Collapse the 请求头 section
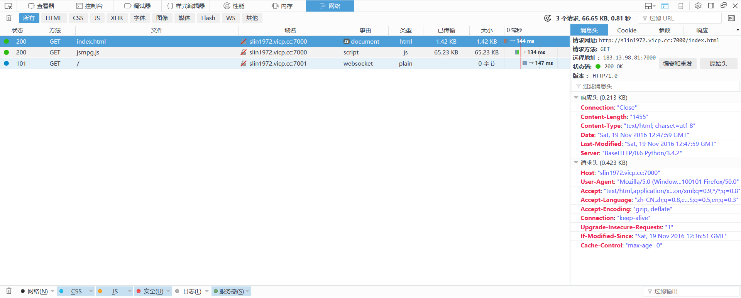This screenshot has height=298, width=741. 576,163
